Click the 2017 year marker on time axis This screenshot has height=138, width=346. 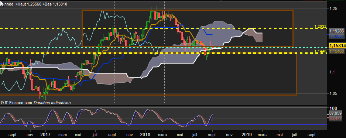pyautogui.click(x=46, y=134)
